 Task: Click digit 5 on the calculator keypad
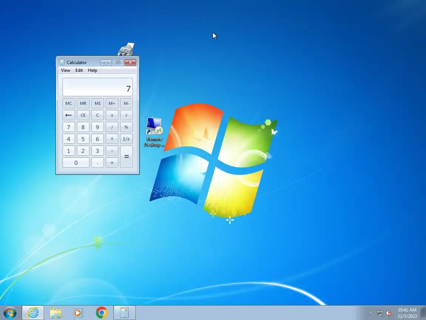coord(83,139)
